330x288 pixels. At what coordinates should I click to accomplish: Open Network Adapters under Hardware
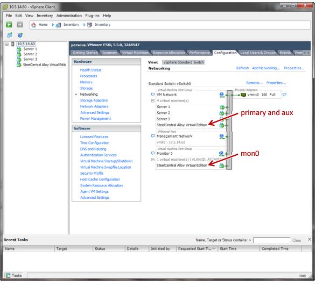(94, 106)
